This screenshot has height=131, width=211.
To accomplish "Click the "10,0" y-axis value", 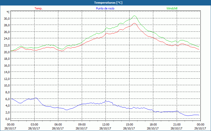I will 7,85.
